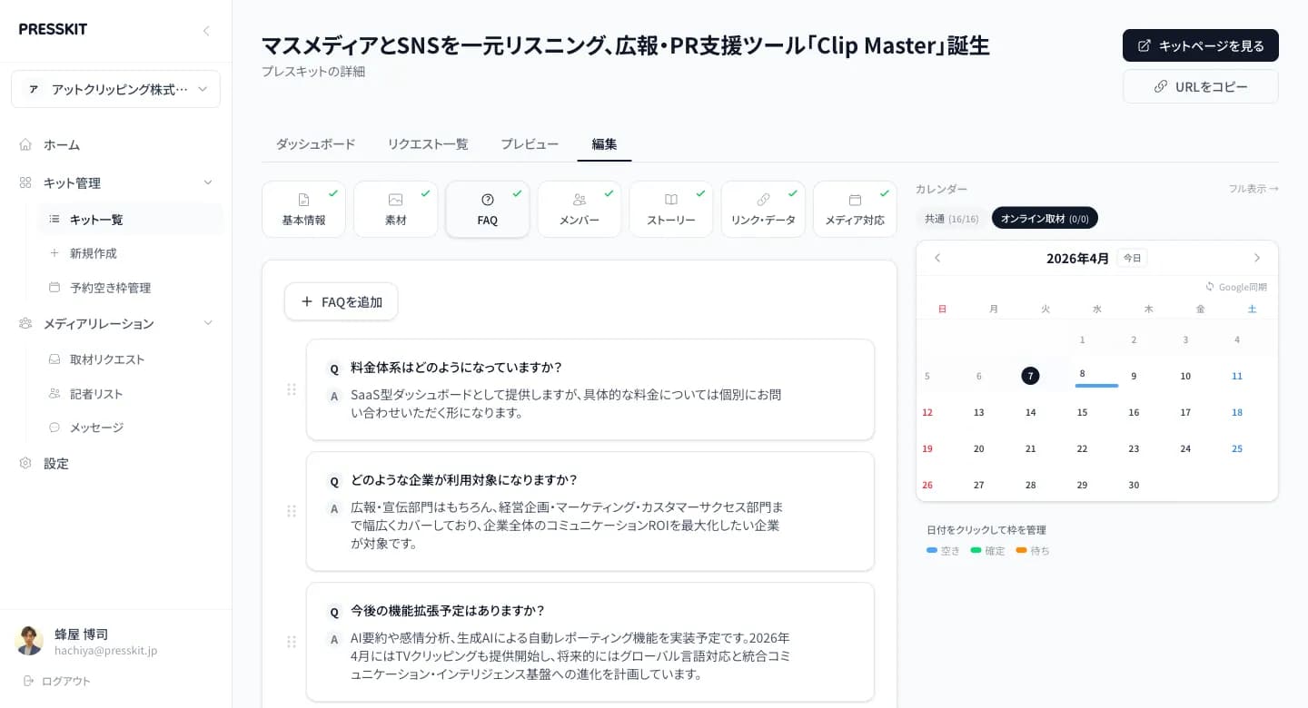Click drag handle of 料金体系 FAQ
The height and width of the screenshot is (708, 1308).
(x=292, y=389)
